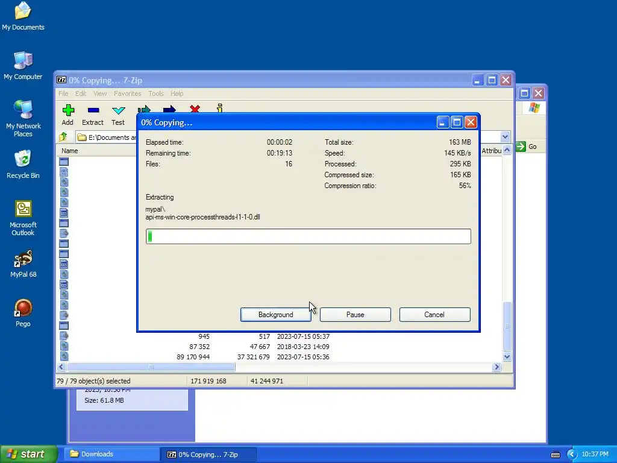Open the Tools menu in 7-Zip
617x463 pixels.
coord(156,93)
